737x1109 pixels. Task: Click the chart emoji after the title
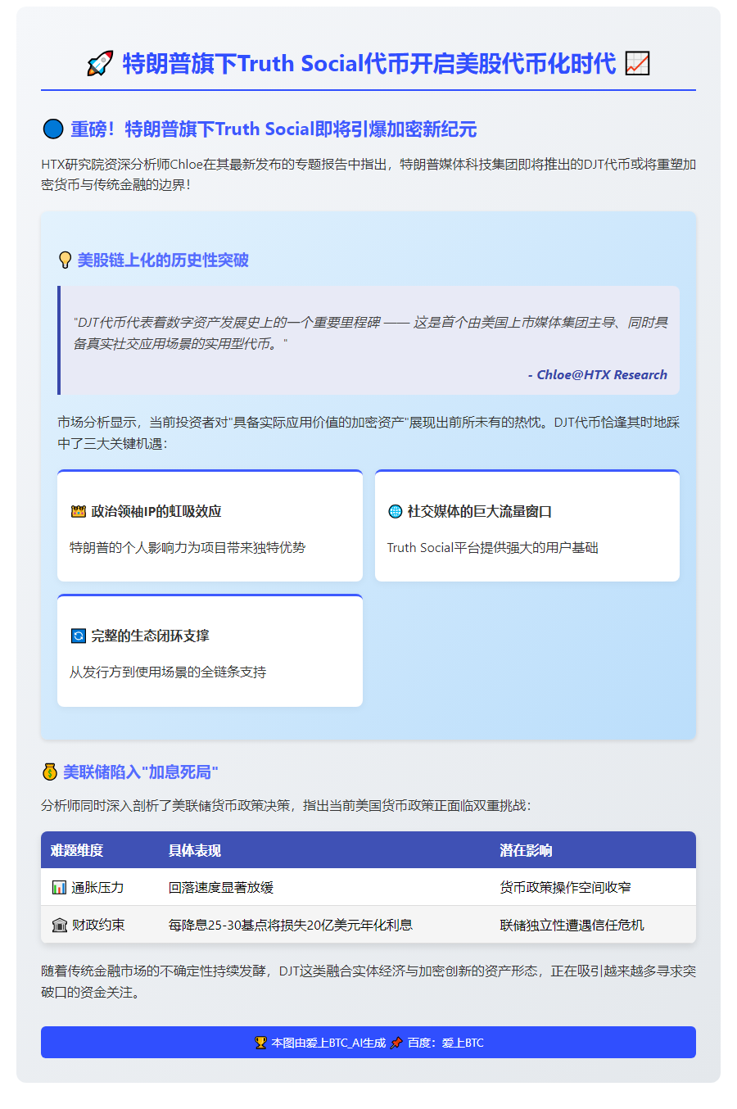pos(637,63)
